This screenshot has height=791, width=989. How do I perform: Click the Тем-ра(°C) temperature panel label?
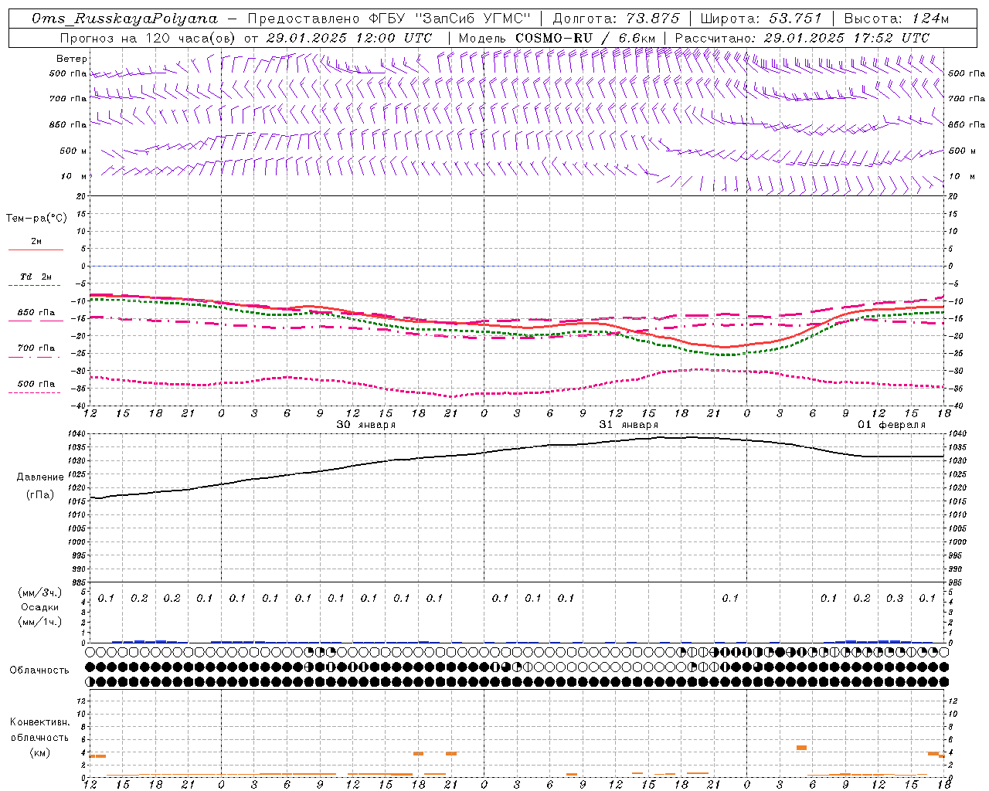(36, 219)
